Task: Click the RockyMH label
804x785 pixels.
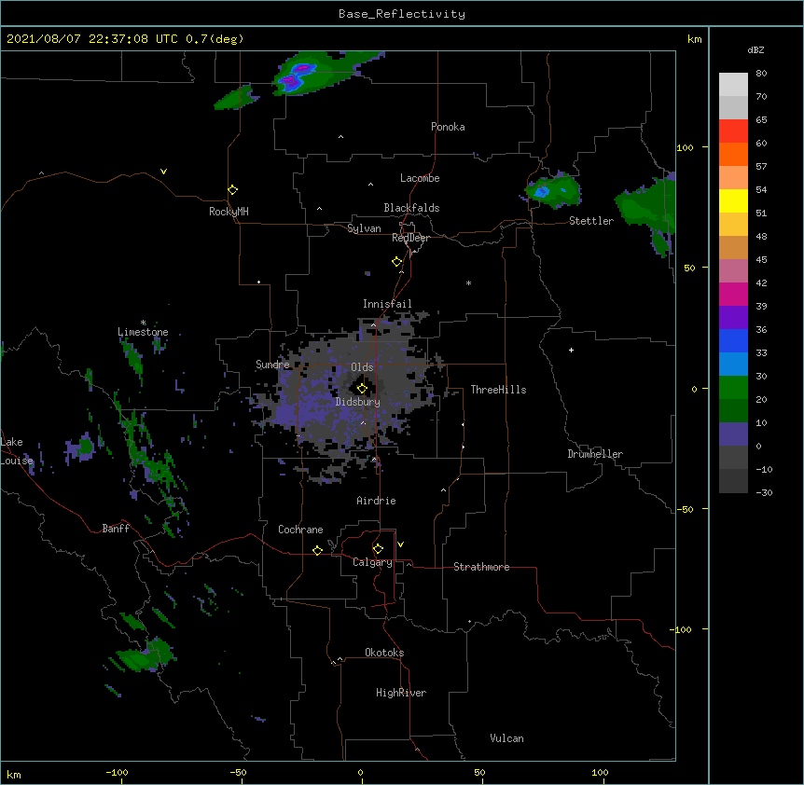Action: [x=229, y=212]
